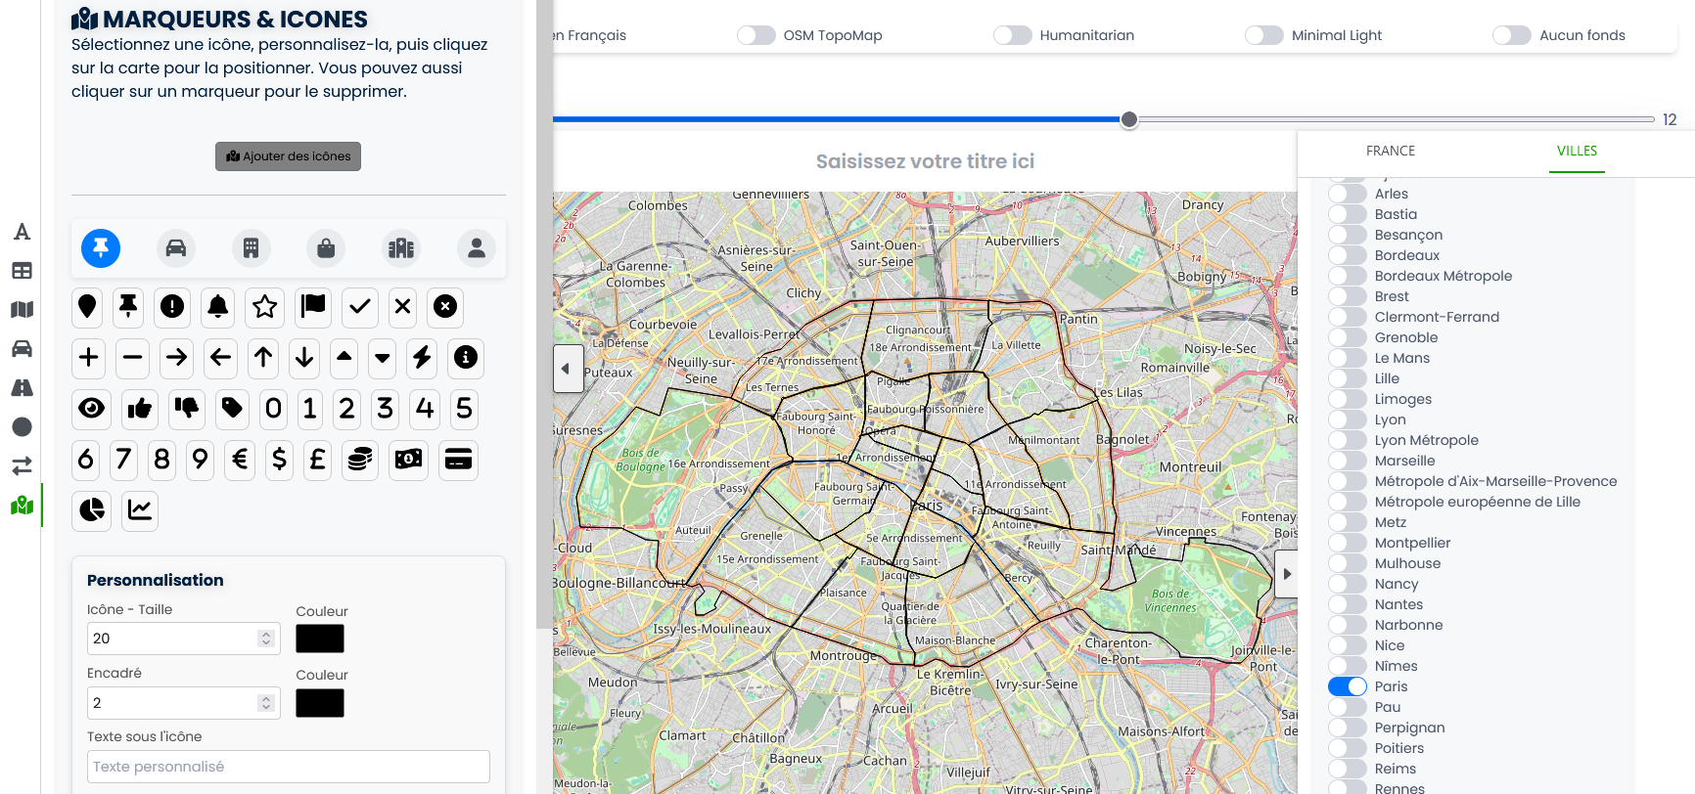Click the map title placeholder text

(x=925, y=161)
